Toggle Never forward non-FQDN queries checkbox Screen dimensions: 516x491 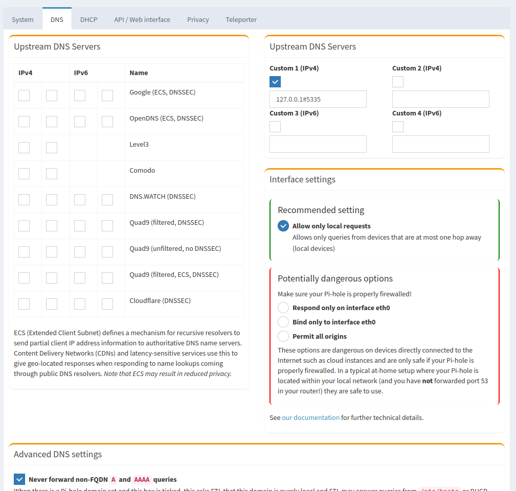tap(19, 479)
